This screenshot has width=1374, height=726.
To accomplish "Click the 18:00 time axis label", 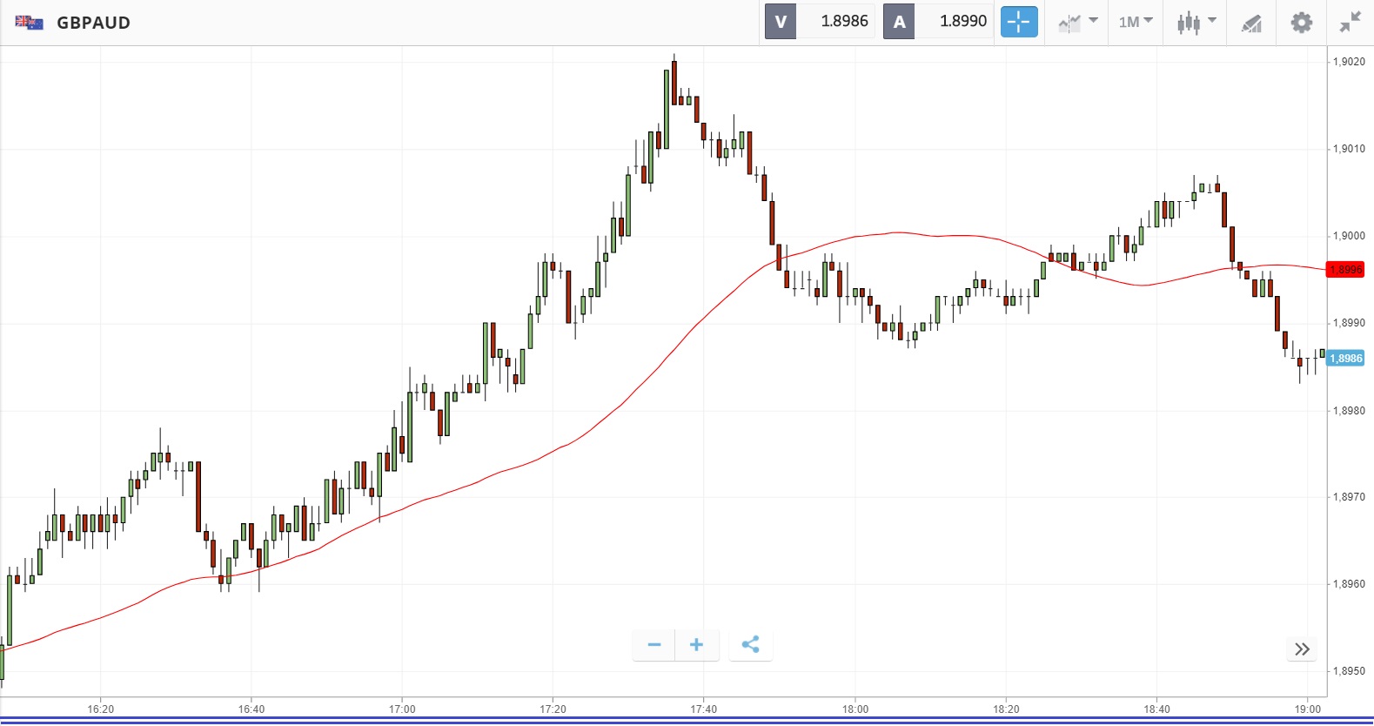I will (855, 709).
